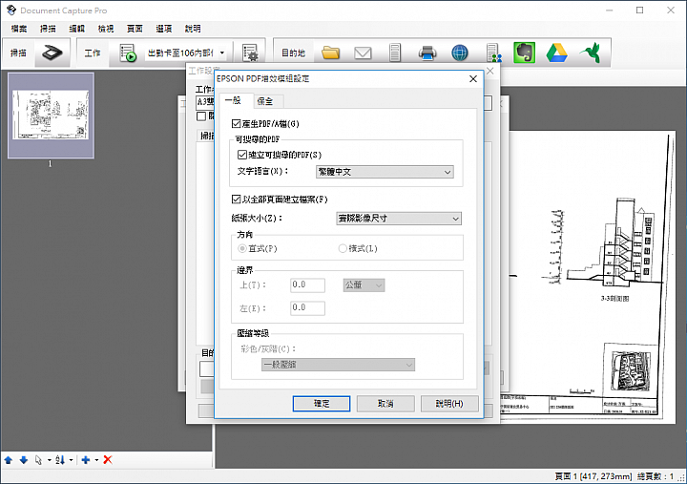Open the Help menu
687x484 pixels.
point(193,29)
